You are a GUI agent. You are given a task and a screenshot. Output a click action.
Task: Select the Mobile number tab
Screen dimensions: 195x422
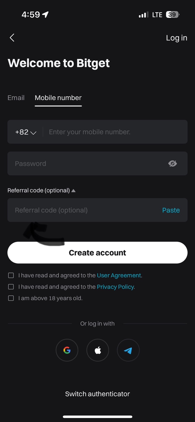pos(58,98)
